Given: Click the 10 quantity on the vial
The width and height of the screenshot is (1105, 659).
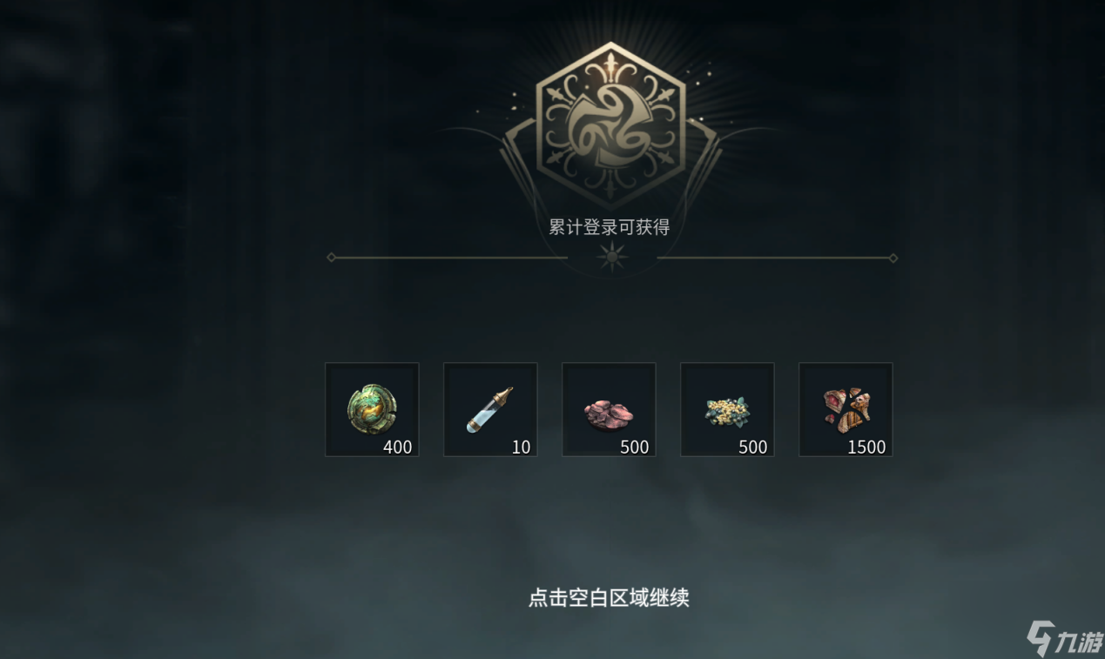Looking at the screenshot, I should click(521, 447).
